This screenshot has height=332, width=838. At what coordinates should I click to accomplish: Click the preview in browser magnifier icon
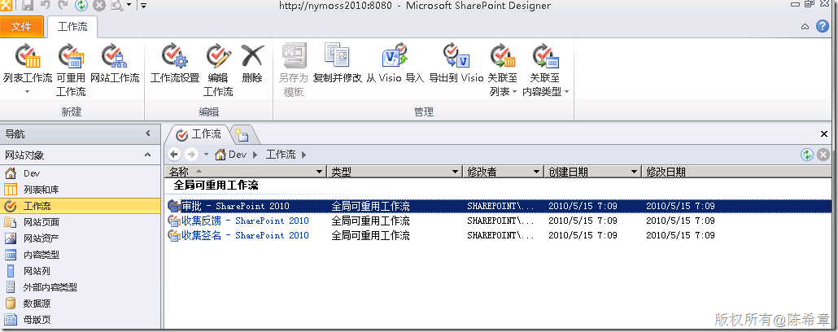click(117, 6)
